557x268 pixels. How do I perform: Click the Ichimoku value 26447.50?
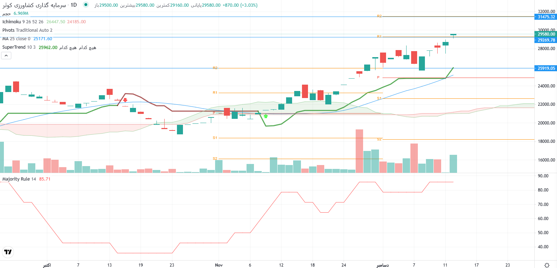click(56, 22)
